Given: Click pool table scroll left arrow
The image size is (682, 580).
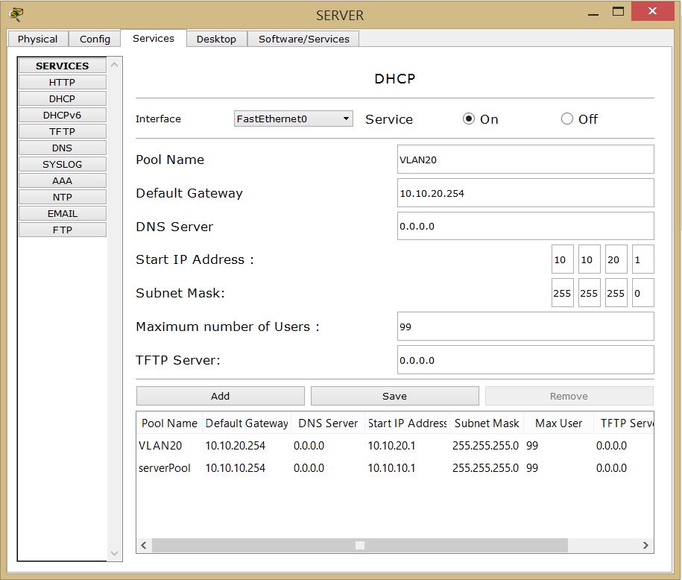Looking at the screenshot, I should pyautogui.click(x=144, y=545).
